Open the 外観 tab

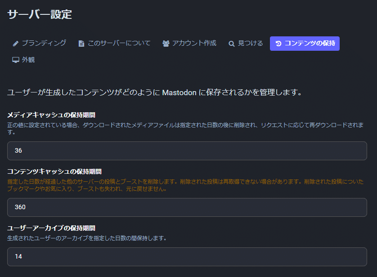(23, 60)
